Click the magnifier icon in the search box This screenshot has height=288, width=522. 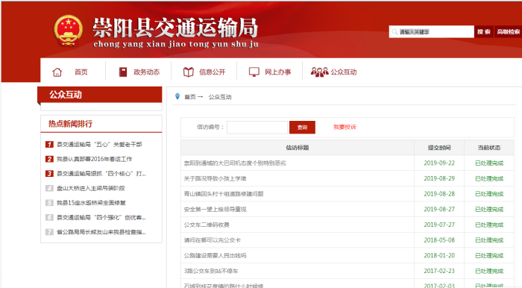(x=394, y=32)
